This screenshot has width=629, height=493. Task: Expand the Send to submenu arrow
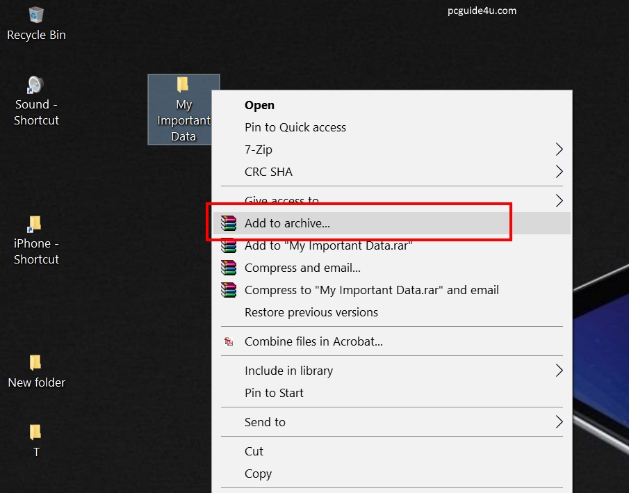tap(559, 422)
